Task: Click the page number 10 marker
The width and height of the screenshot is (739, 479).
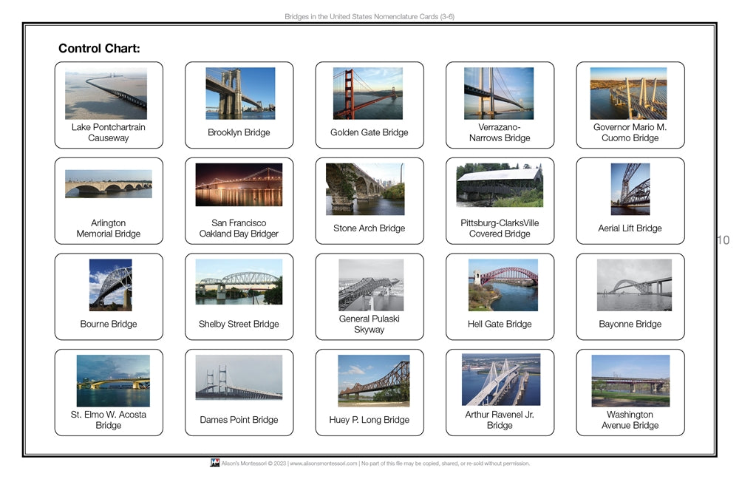Action: [x=723, y=239]
